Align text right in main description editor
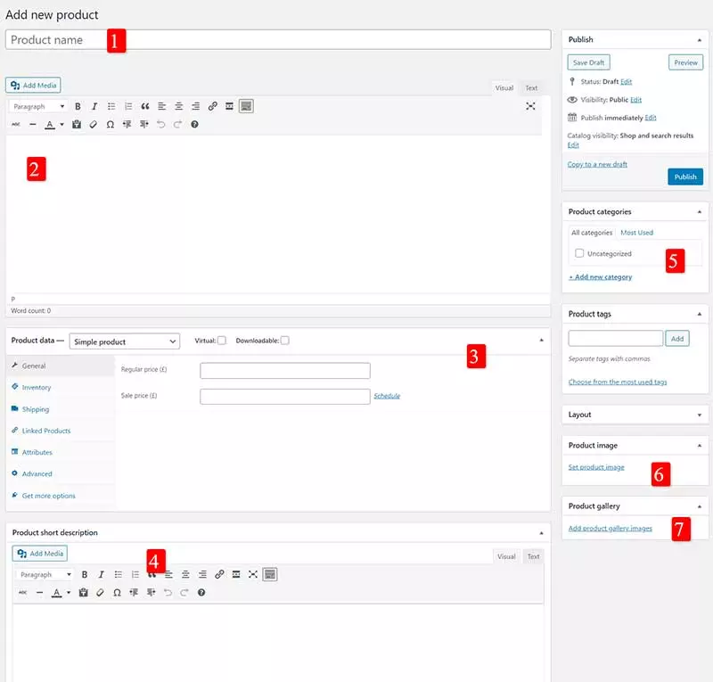713x682 pixels. tap(195, 106)
